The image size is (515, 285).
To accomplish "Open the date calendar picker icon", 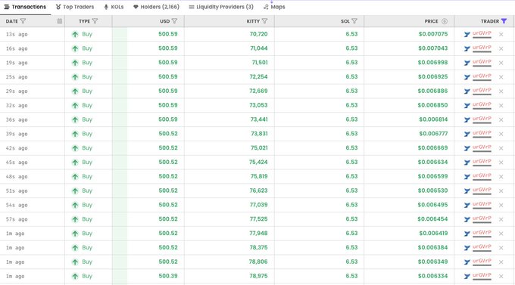I will [59, 21].
